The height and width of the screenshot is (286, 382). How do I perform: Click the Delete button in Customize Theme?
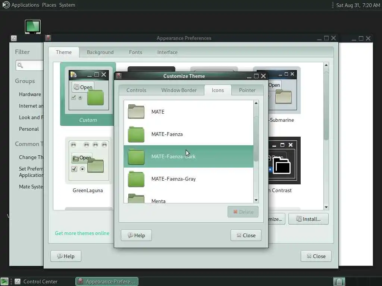click(243, 212)
